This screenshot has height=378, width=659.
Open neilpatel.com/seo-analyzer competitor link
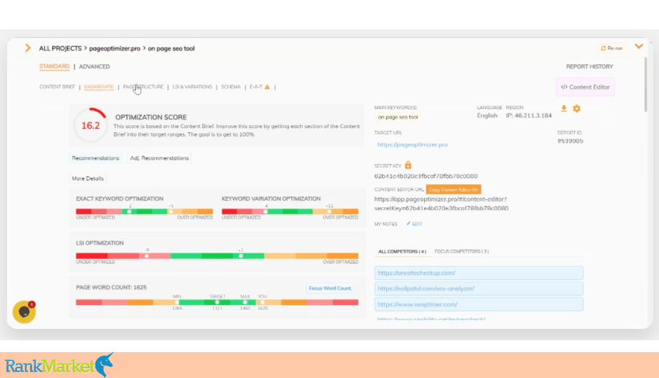pos(479,288)
